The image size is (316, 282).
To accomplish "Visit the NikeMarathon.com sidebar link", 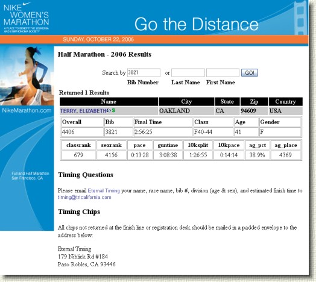I will [27, 110].
